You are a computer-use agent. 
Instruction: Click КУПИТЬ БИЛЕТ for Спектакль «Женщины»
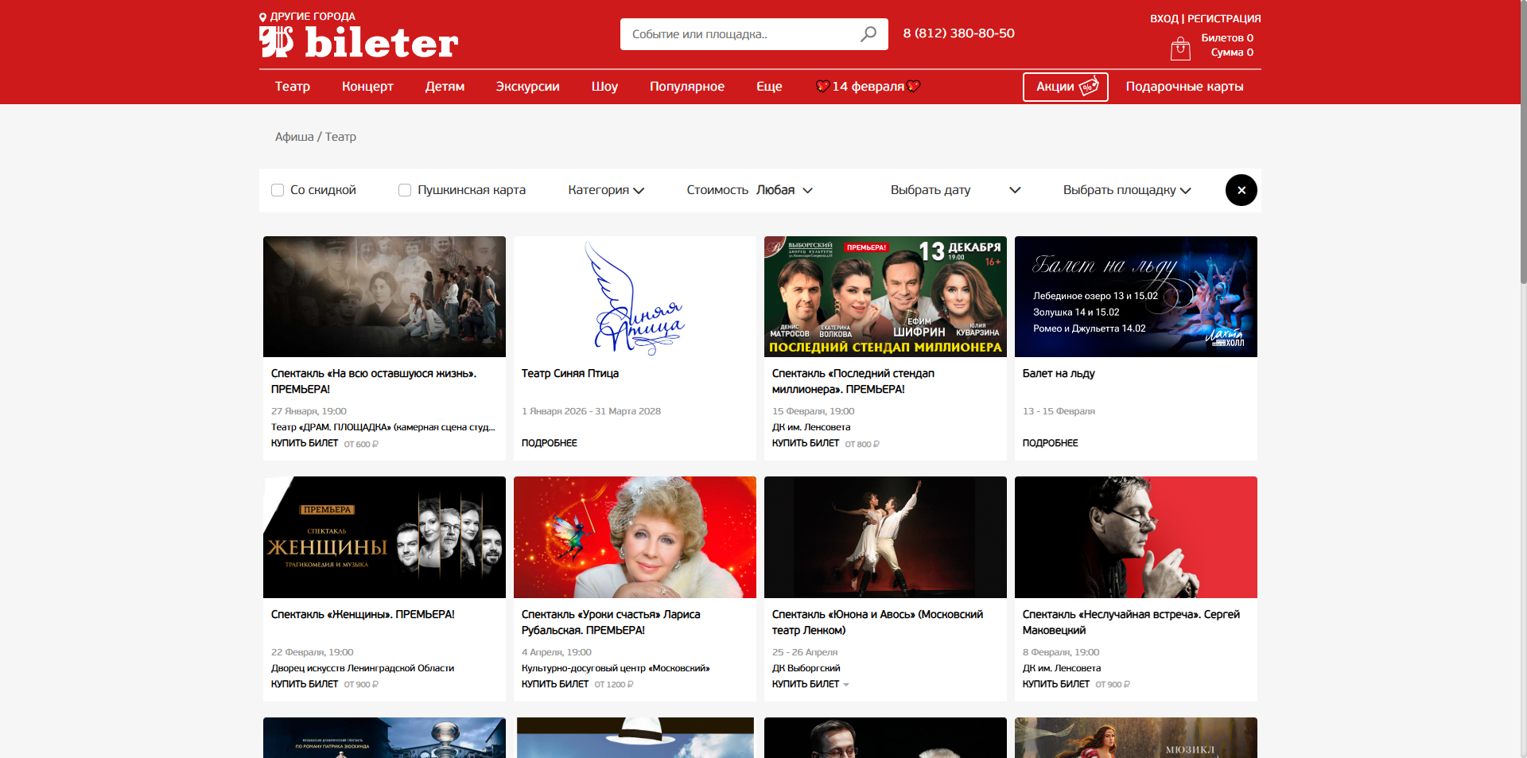click(x=305, y=684)
